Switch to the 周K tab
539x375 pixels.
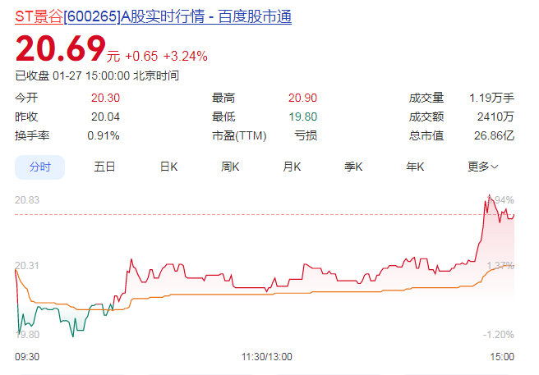click(230, 167)
